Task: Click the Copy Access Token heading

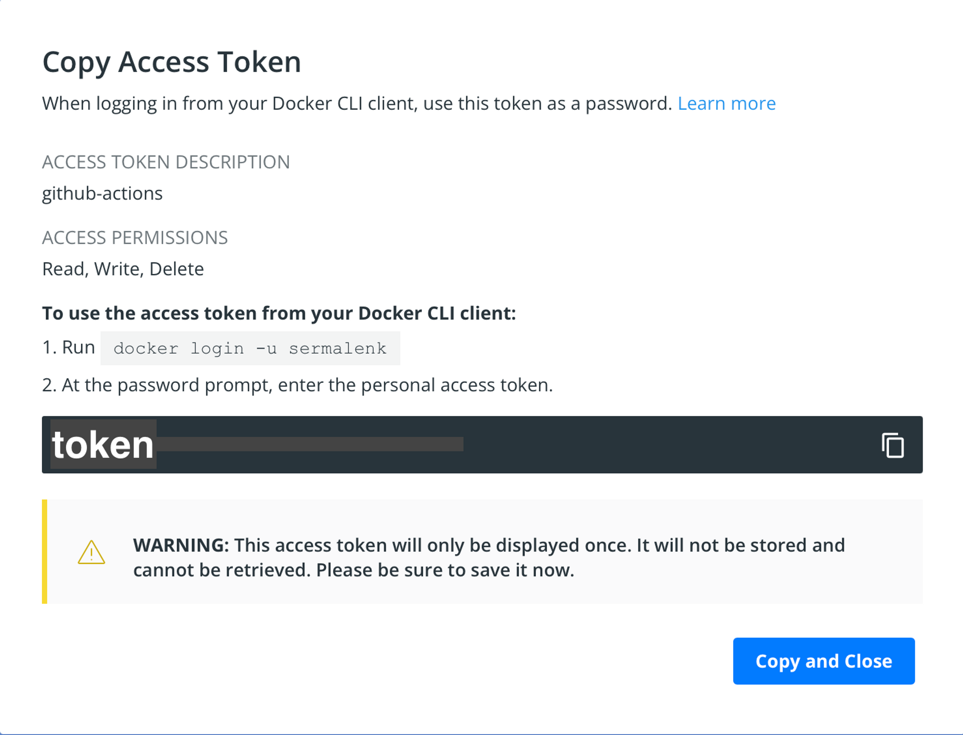Action: click(x=171, y=62)
